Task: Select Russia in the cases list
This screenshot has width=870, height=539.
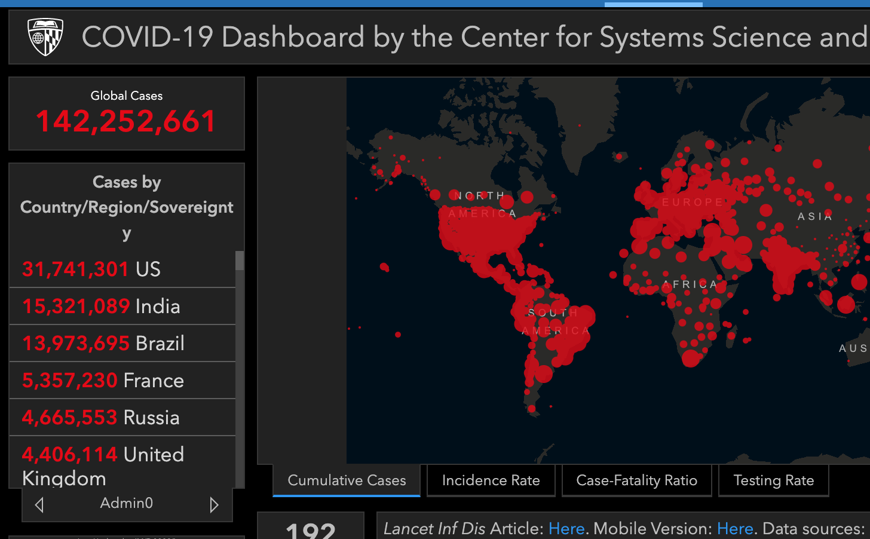Action: coord(122,418)
